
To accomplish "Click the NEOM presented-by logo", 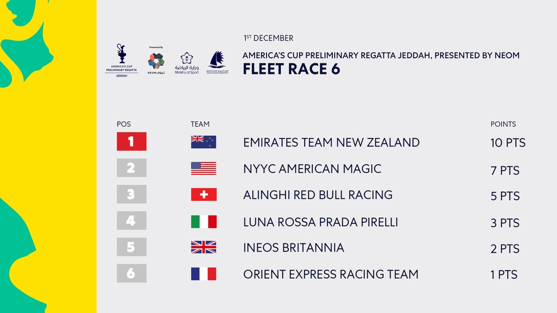I will point(156,60).
